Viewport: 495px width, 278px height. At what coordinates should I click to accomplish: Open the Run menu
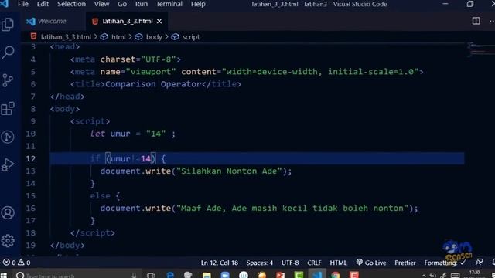click(142, 4)
